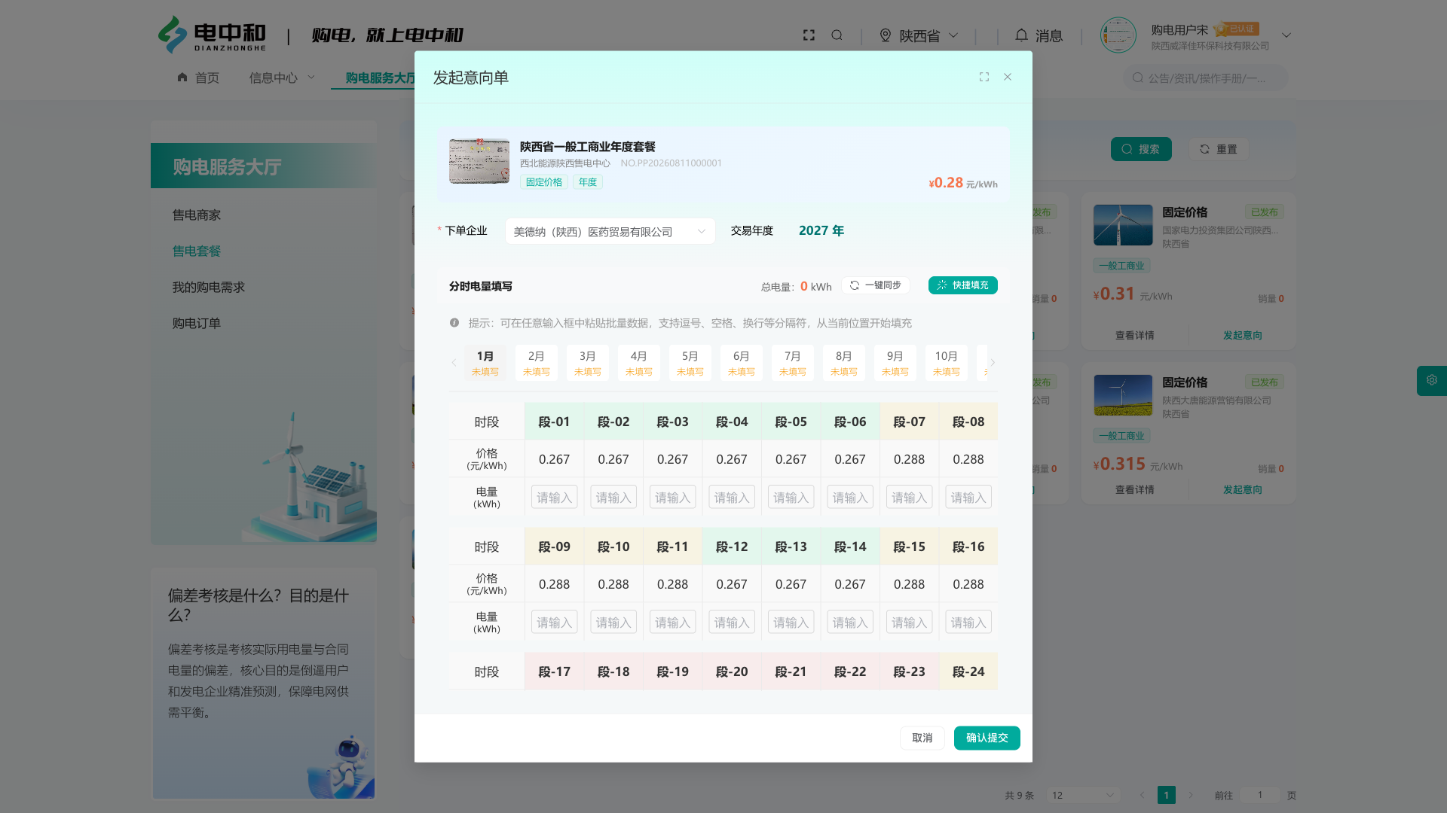Click the 前往 page number input
The height and width of the screenshot is (813, 1447).
(x=1260, y=795)
